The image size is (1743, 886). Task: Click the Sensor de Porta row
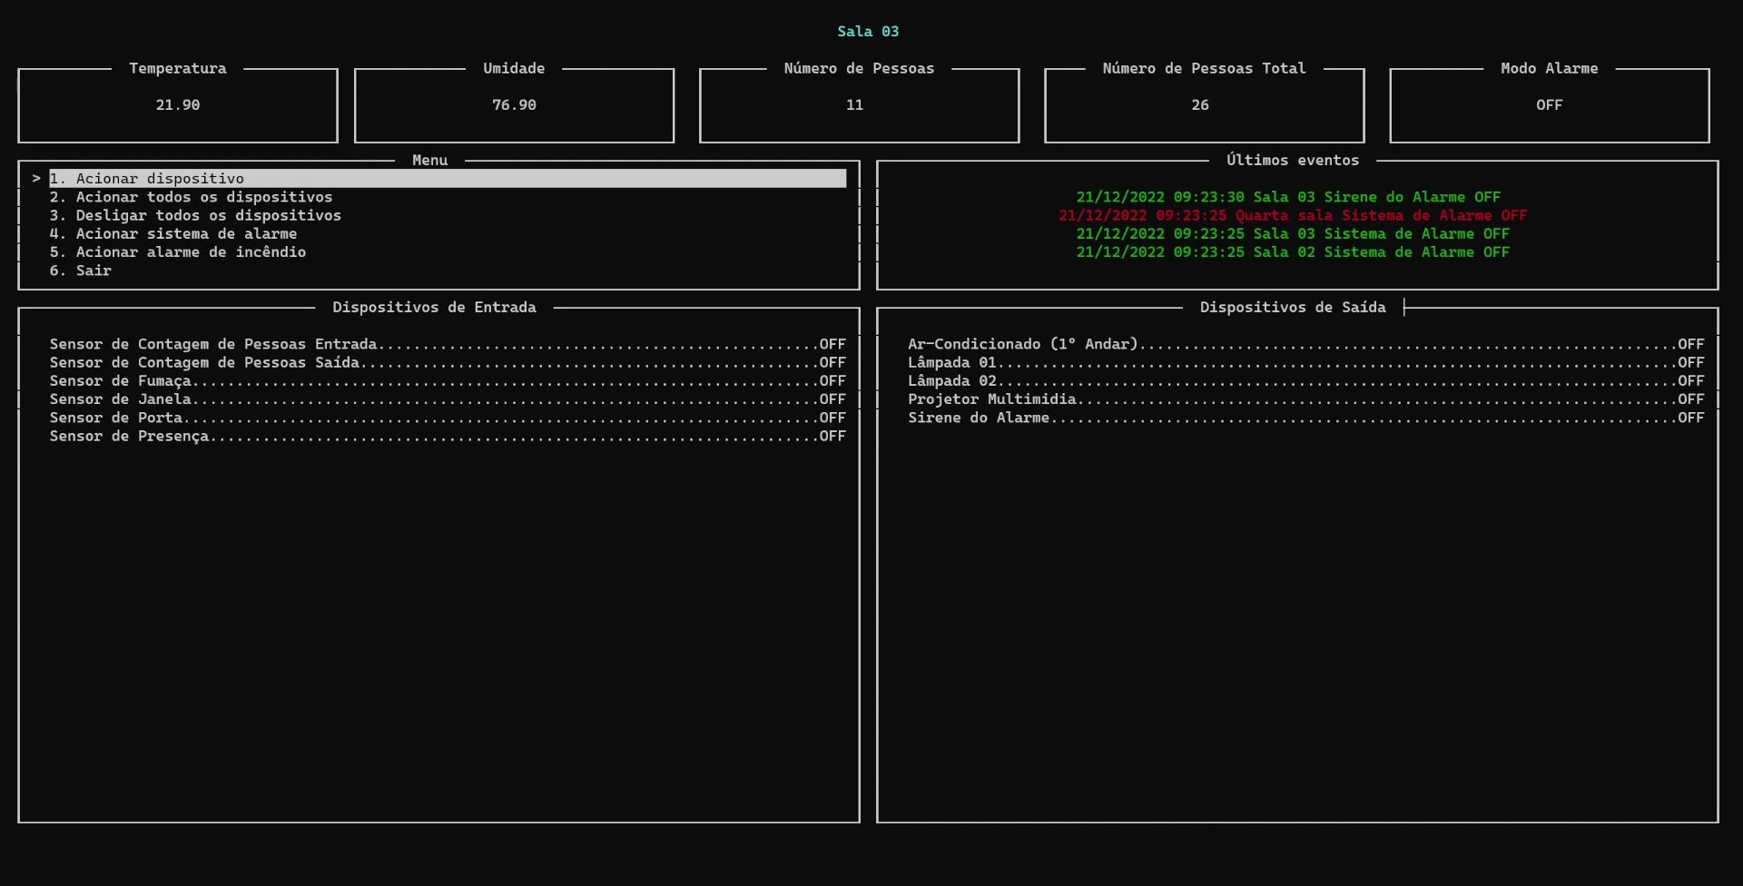point(448,418)
